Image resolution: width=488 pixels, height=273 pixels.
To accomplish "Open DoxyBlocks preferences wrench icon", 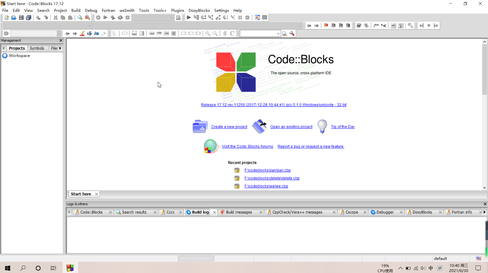I will tap(410, 25).
